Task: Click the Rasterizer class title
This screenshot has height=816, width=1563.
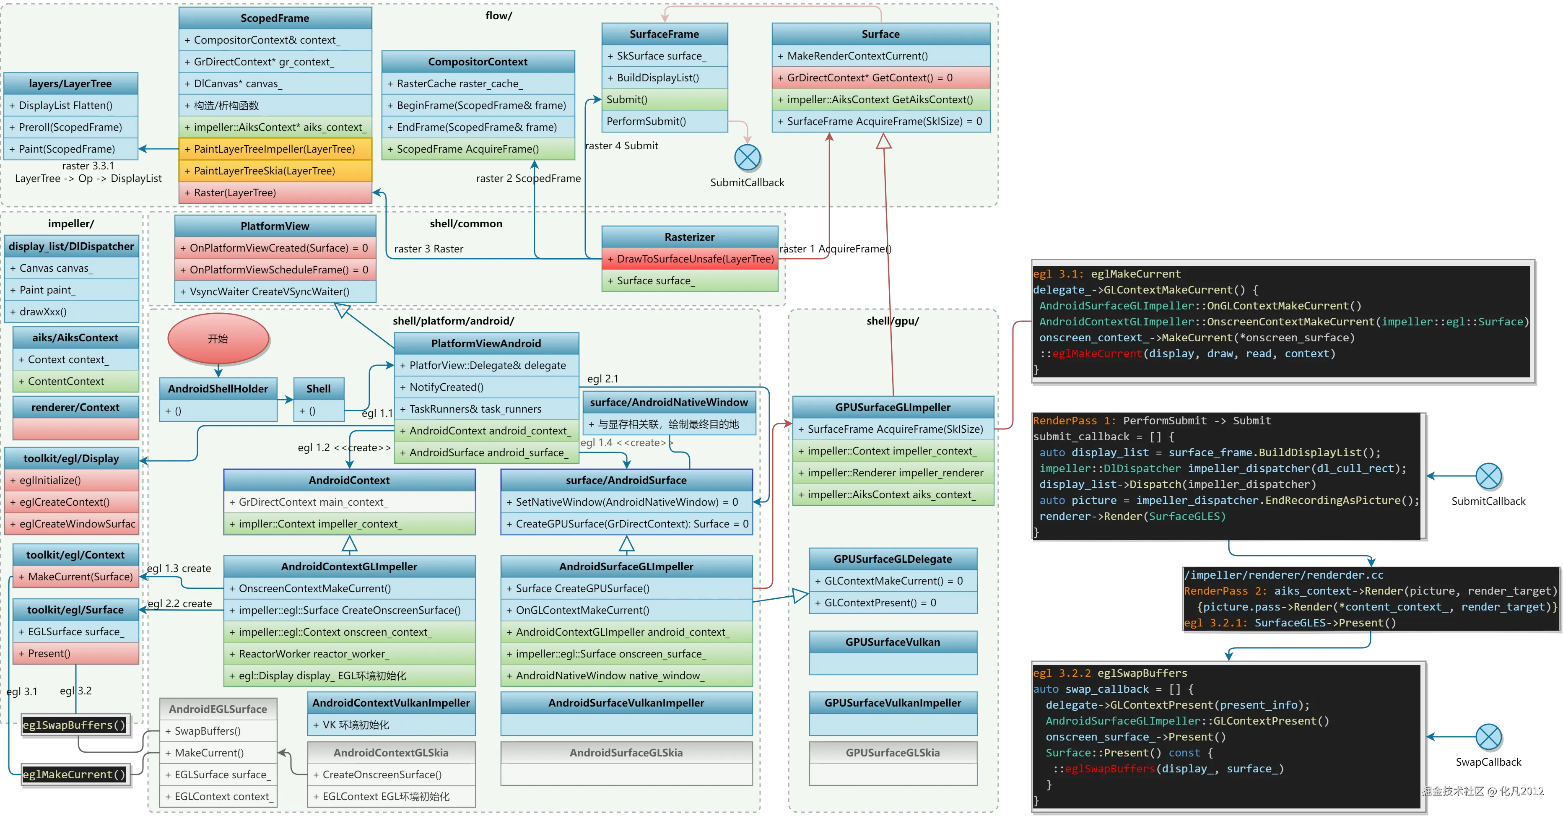Action: (689, 237)
